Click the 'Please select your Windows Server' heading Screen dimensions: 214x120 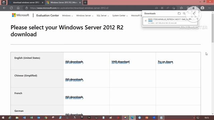point(67,31)
